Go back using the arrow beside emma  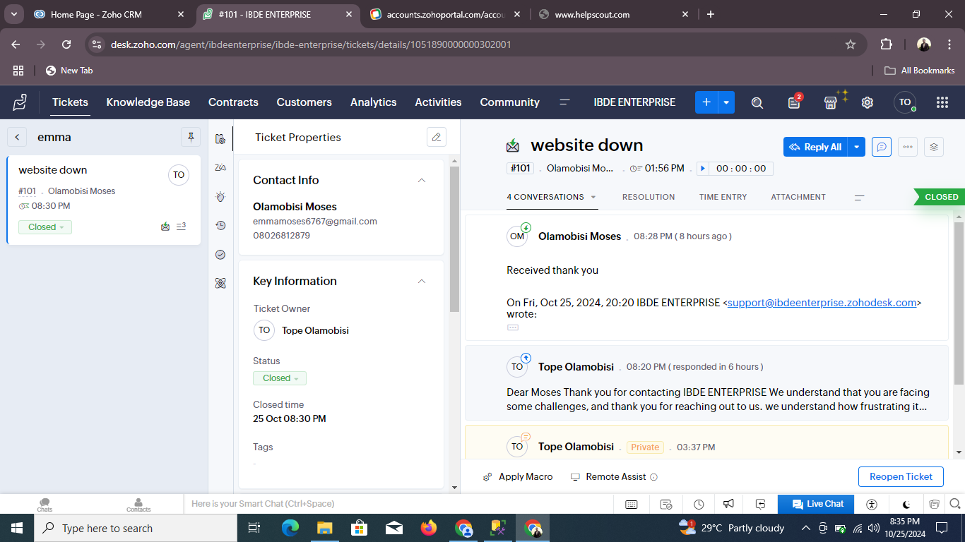16,137
